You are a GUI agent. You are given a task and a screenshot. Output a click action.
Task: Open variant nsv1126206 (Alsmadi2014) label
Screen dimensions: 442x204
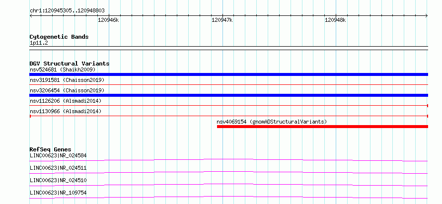coord(66,101)
